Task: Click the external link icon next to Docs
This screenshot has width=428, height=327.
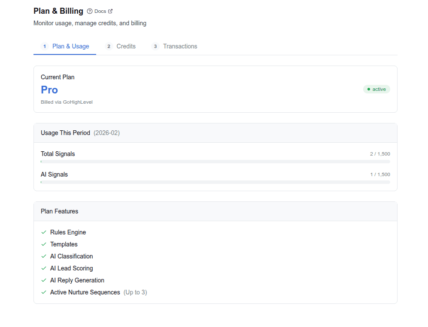Action: (110, 11)
